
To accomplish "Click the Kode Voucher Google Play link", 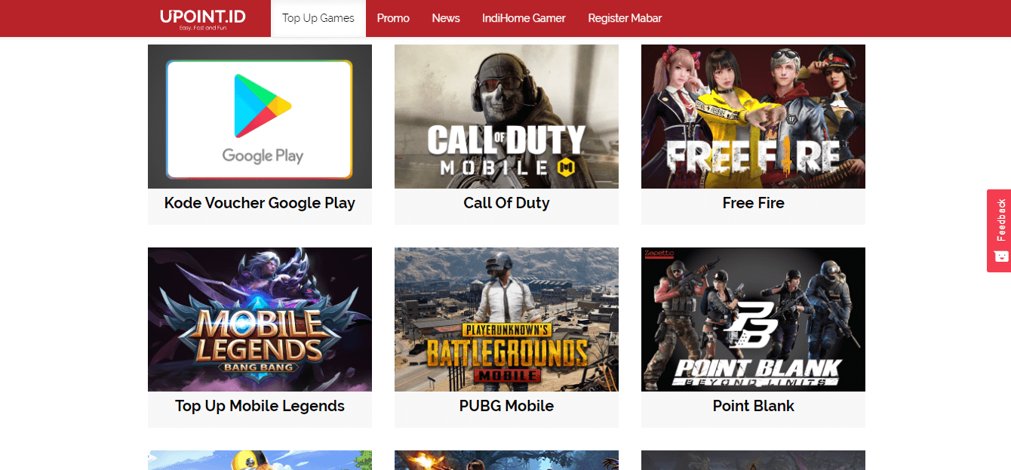I will click(x=260, y=203).
